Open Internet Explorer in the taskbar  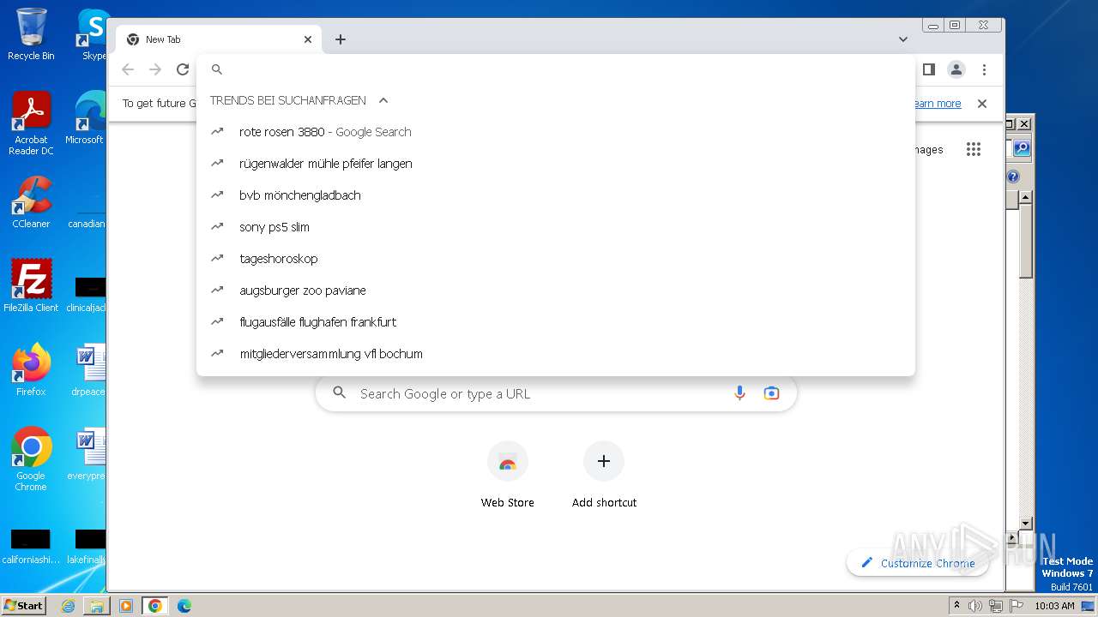pyautogui.click(x=68, y=606)
